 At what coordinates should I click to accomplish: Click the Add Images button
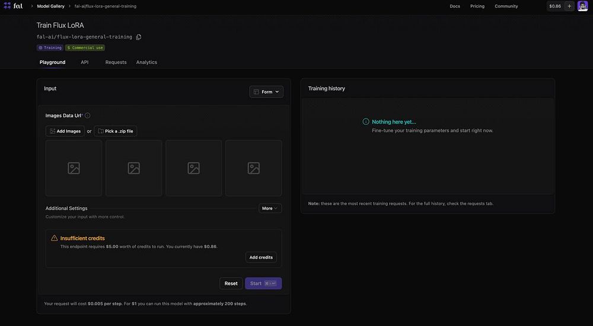tap(65, 131)
